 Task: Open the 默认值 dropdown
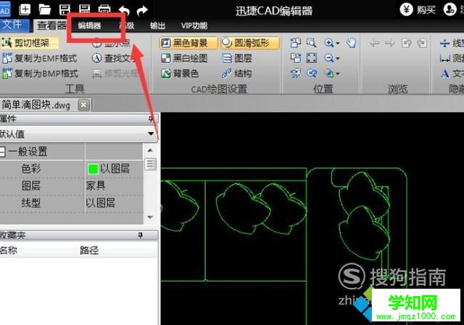[x=151, y=133]
